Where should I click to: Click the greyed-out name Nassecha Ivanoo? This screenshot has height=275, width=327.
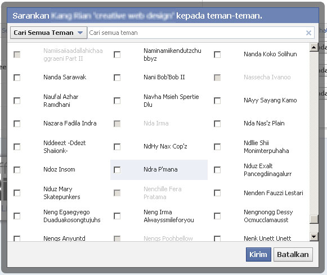point(267,77)
